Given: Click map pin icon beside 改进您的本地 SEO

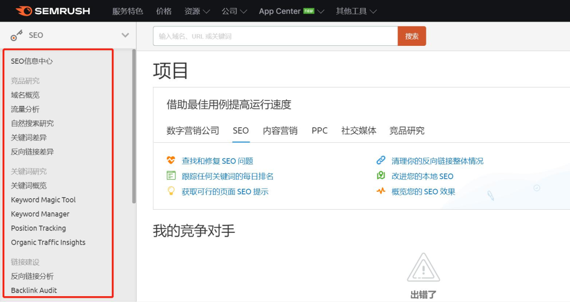Looking at the screenshot, I should [381, 176].
